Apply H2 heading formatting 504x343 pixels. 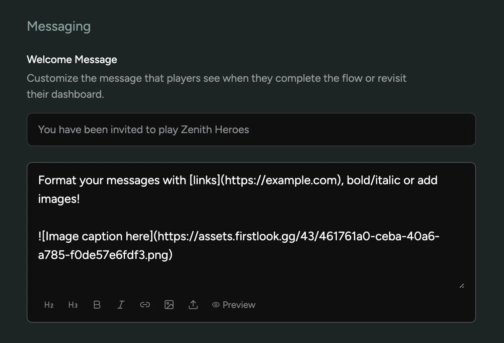tap(48, 305)
